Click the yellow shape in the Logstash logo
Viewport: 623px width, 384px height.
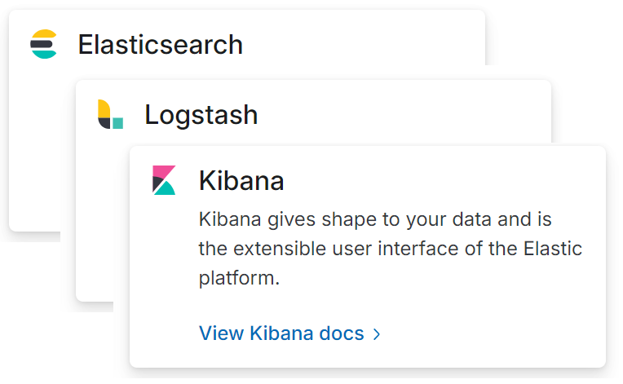tap(104, 108)
